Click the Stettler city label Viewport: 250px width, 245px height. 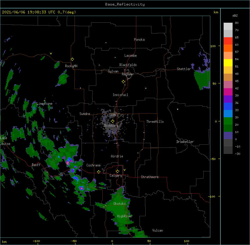(184, 69)
